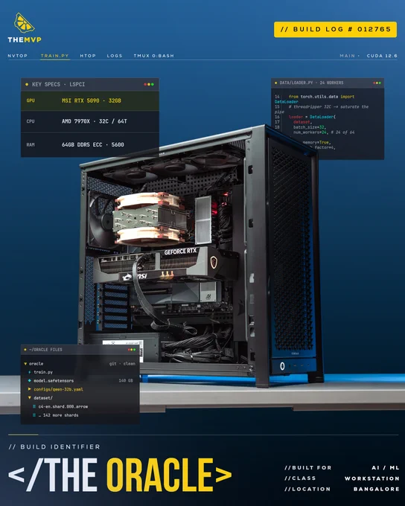Click the 142 more shards entry
The height and width of the screenshot is (506, 405).
pos(58,415)
